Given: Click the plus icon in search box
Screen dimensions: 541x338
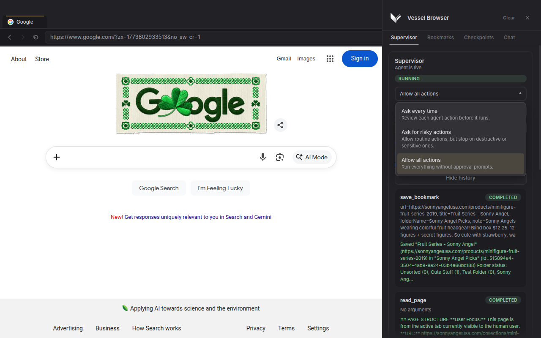Looking at the screenshot, I should [x=57, y=157].
